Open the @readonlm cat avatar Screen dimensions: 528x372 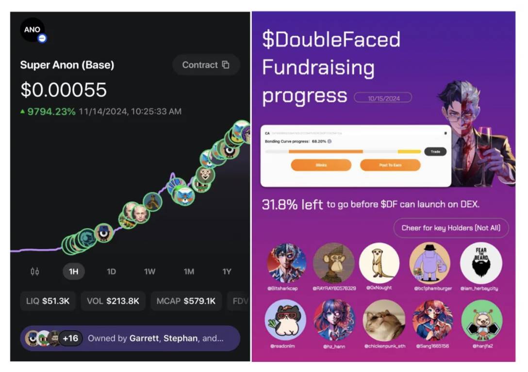coord(285,320)
